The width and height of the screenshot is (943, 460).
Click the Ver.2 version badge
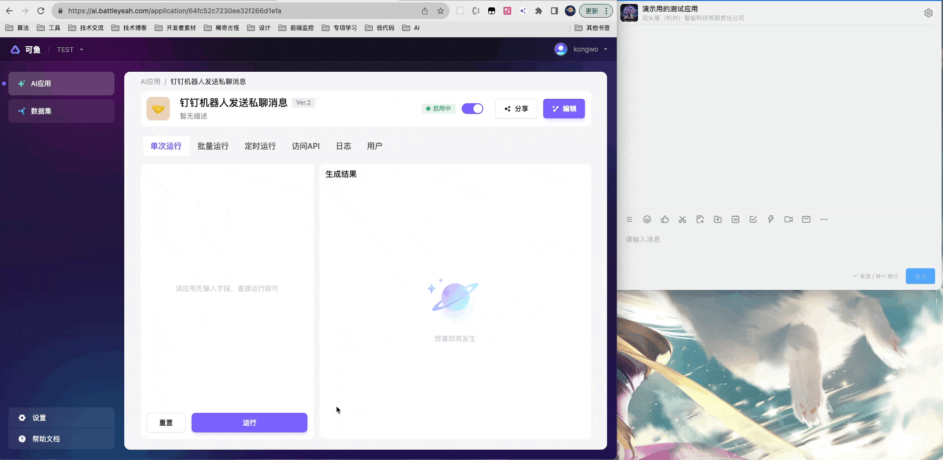pyautogui.click(x=304, y=103)
